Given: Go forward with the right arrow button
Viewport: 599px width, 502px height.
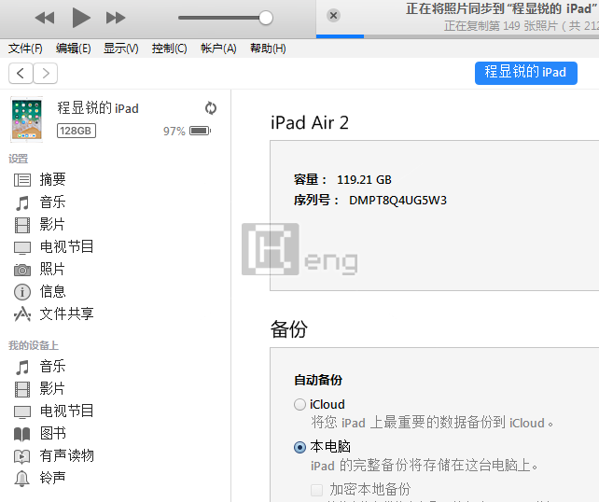Looking at the screenshot, I should (46, 73).
